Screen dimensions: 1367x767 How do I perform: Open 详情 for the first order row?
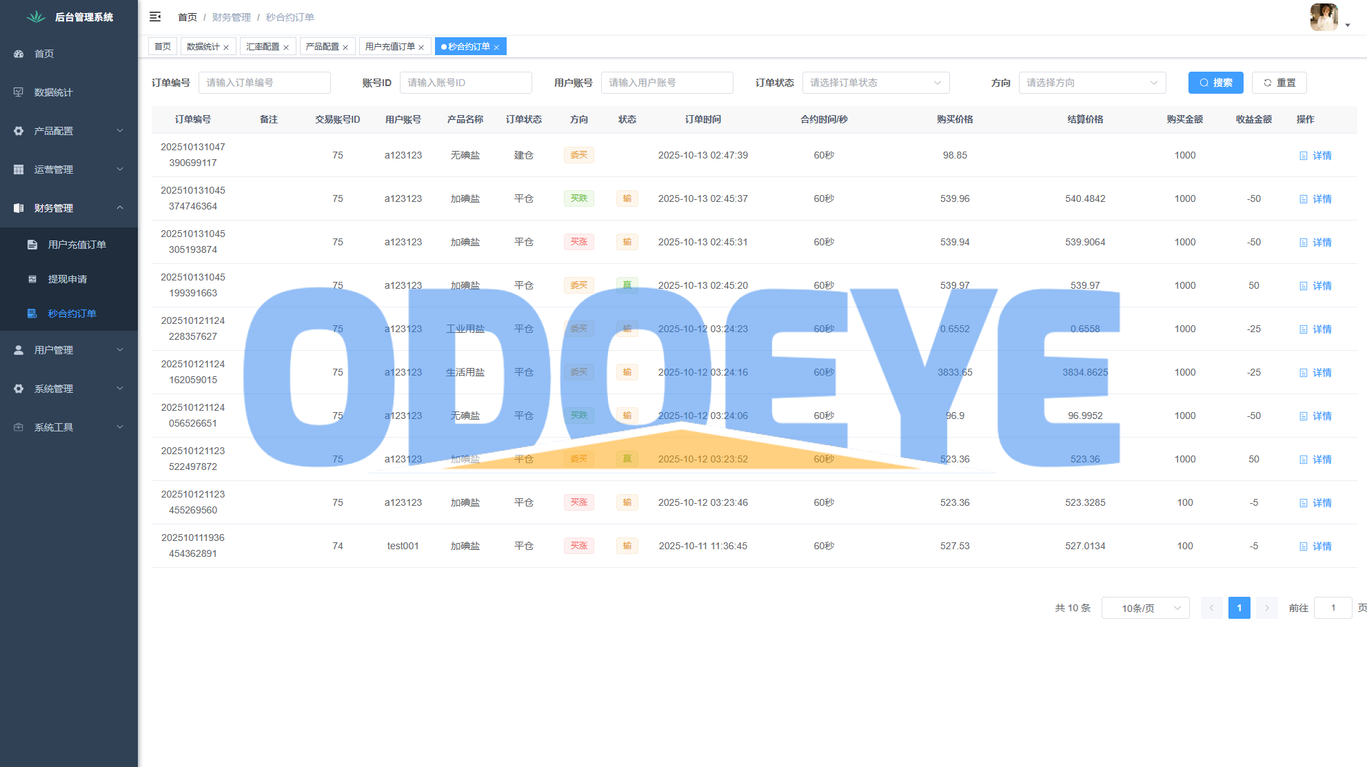pos(1315,156)
